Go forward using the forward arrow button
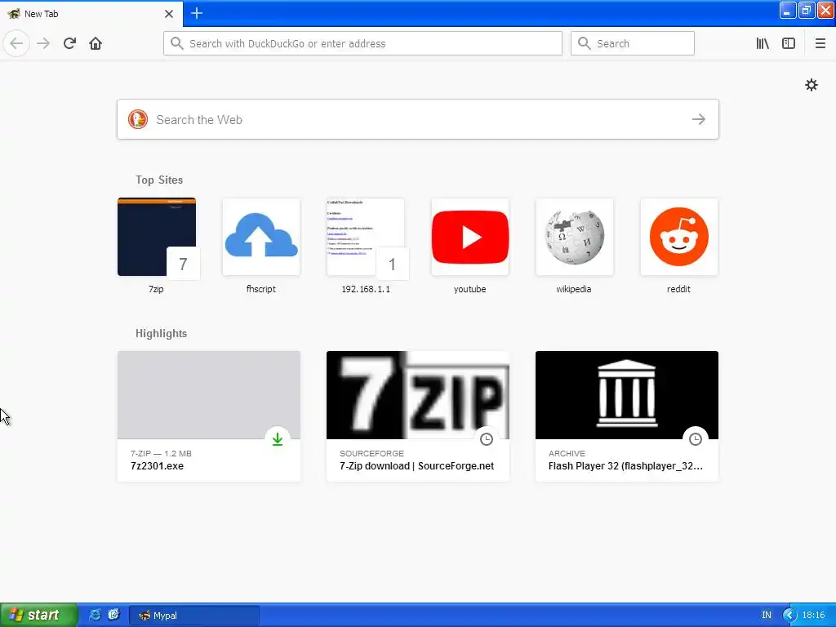 coord(43,43)
